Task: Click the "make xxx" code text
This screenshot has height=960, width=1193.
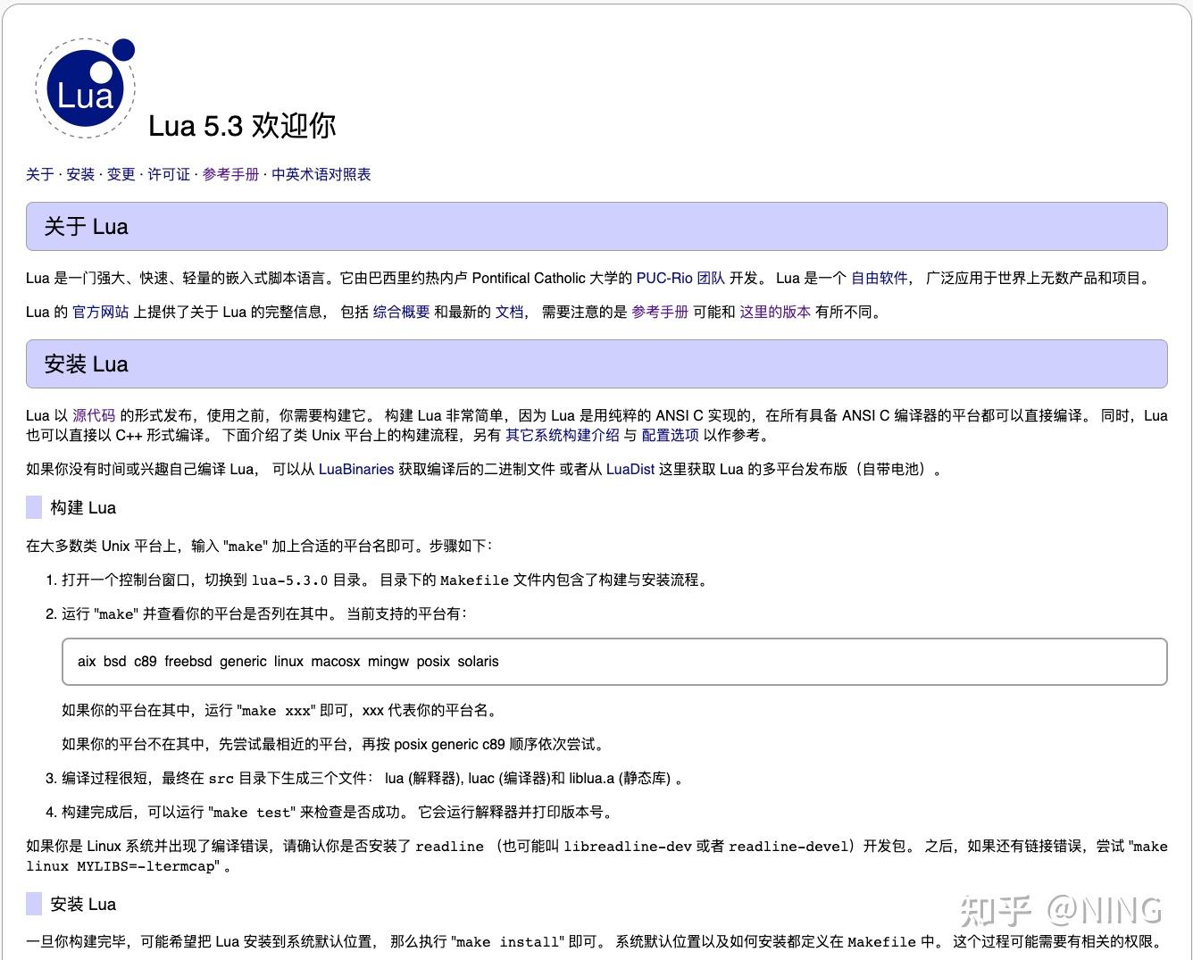Action: tap(277, 711)
